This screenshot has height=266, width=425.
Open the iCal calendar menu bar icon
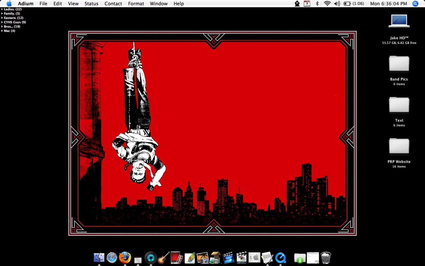tap(307, 4)
